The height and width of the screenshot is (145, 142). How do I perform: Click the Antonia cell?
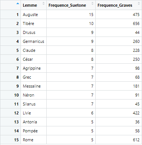[34, 122]
